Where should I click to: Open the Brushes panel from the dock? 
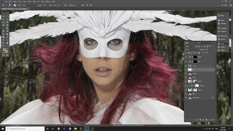pyautogui.click(x=221, y=39)
